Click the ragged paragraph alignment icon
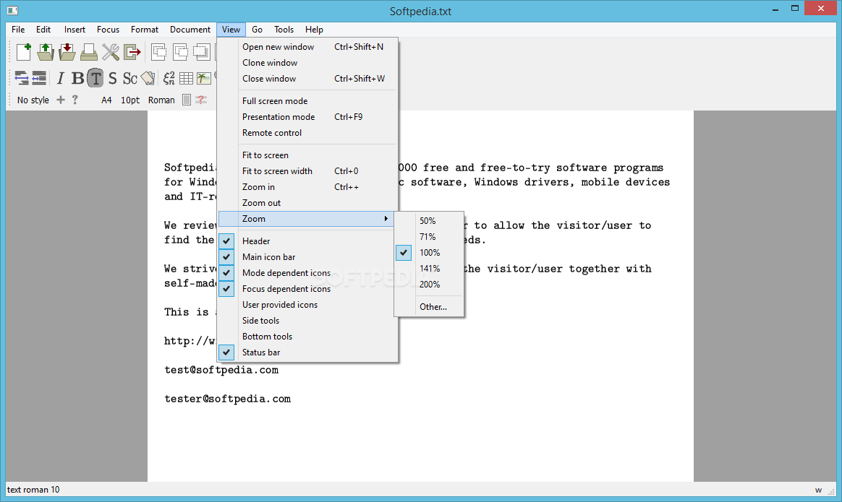The image size is (842, 502). pyautogui.click(x=22, y=78)
